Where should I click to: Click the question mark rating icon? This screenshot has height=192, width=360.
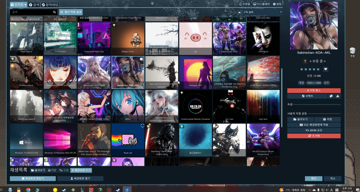tap(305, 61)
